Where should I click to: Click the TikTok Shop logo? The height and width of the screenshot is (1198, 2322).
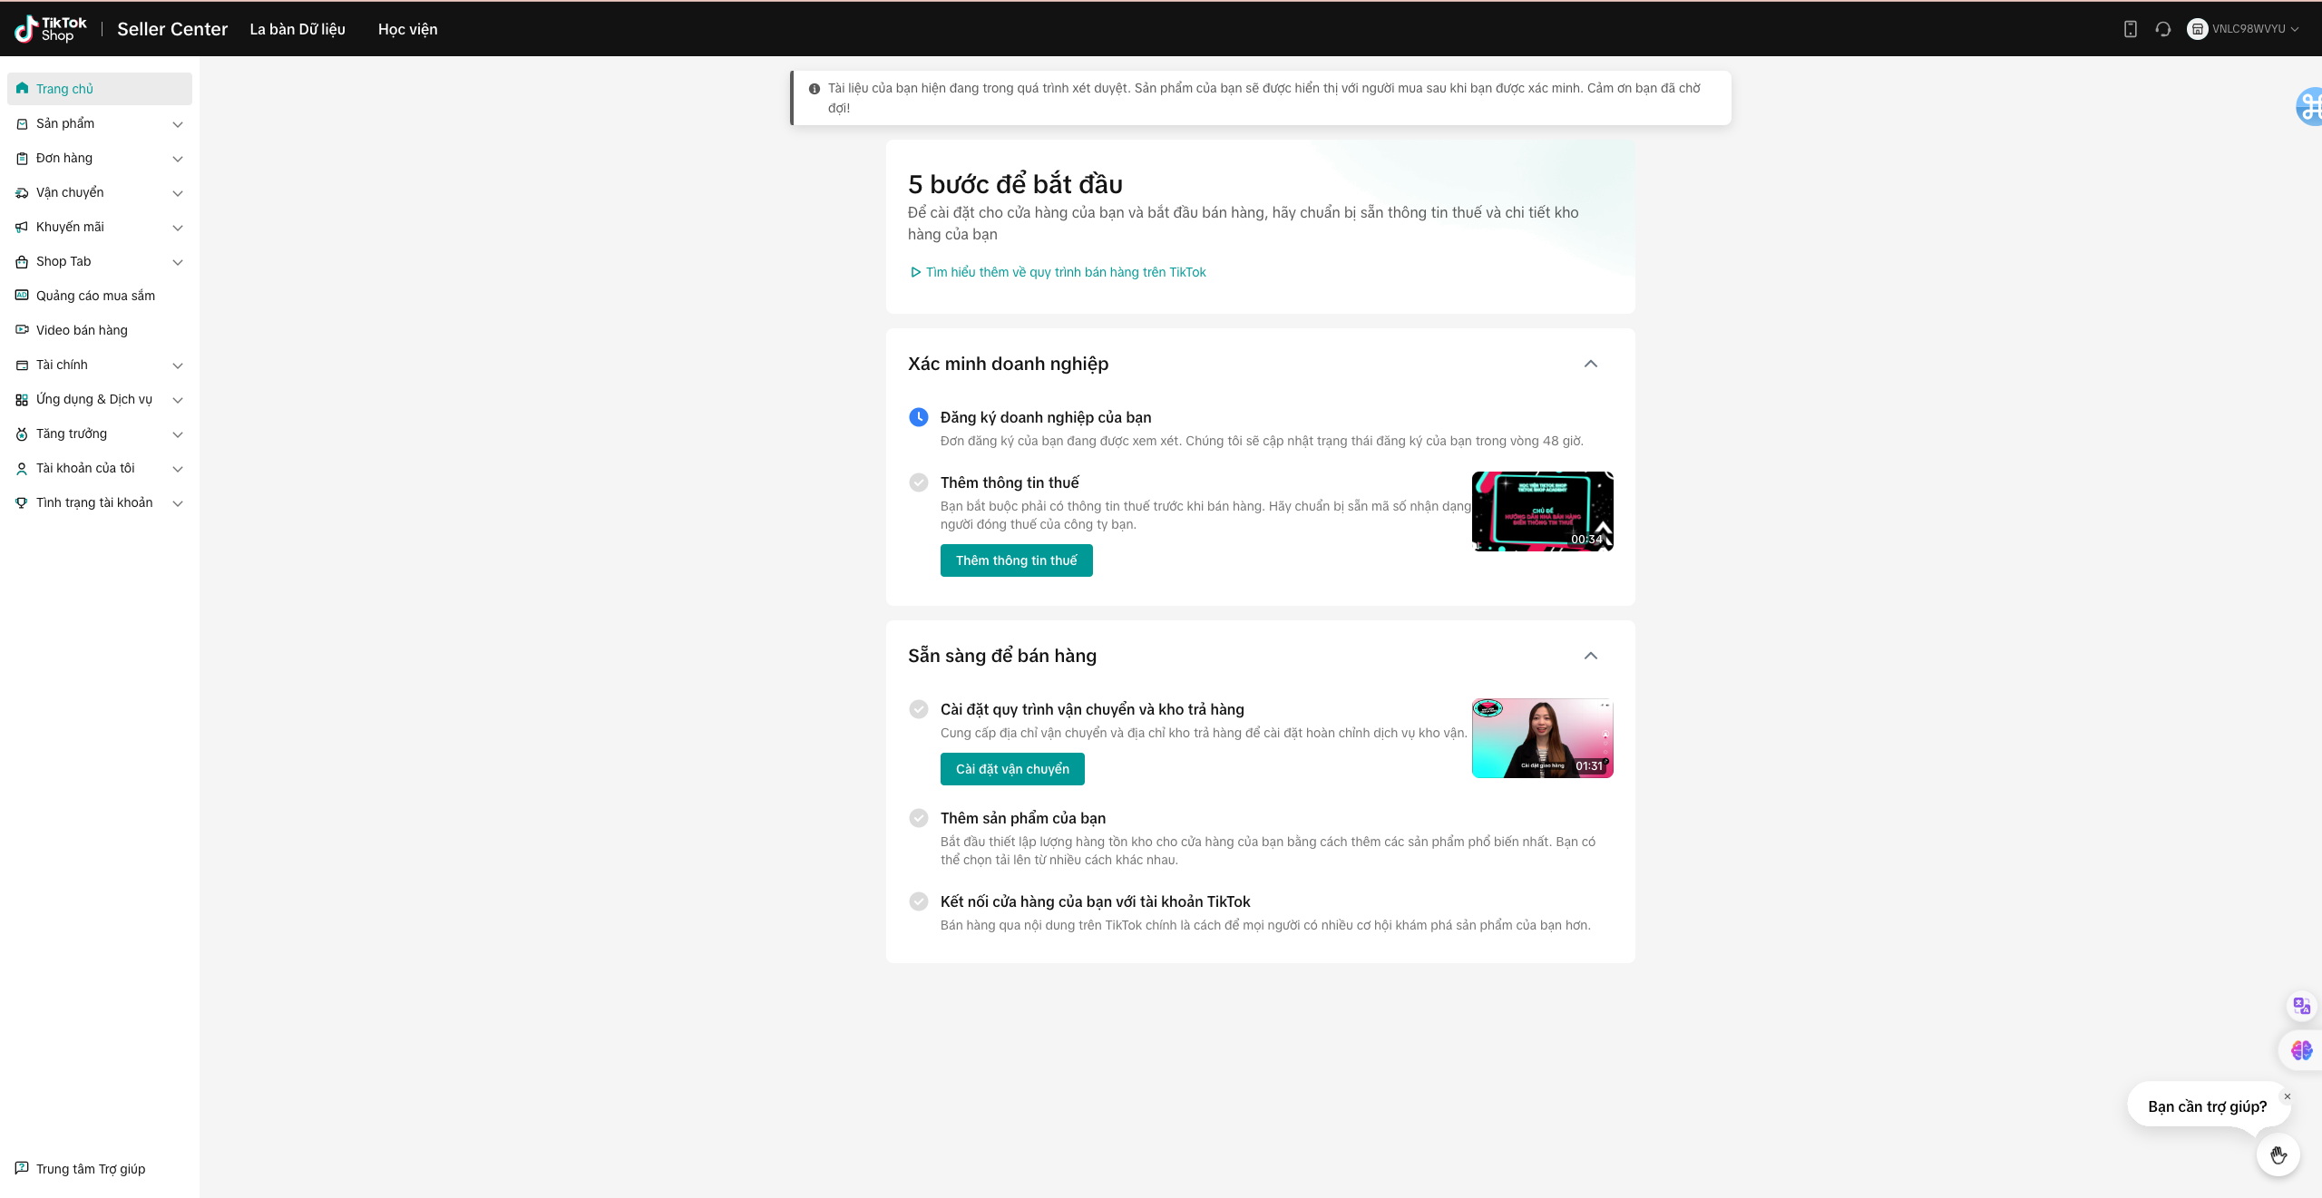pyautogui.click(x=51, y=29)
